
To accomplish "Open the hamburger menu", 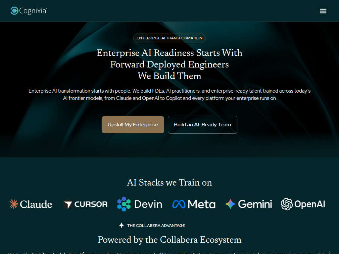I will coord(323,11).
